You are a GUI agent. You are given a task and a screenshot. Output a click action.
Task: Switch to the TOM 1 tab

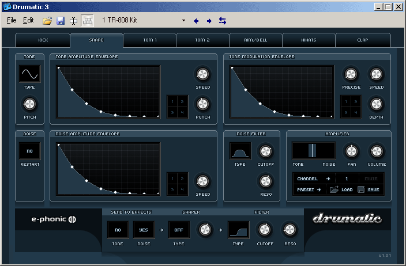click(150, 40)
